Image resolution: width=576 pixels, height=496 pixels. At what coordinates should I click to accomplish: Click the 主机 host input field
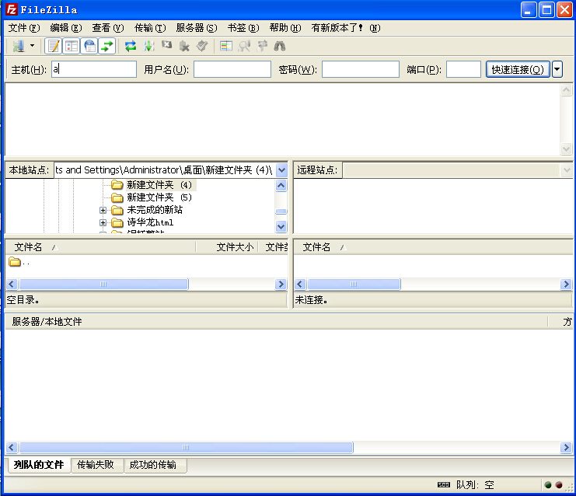(x=94, y=69)
